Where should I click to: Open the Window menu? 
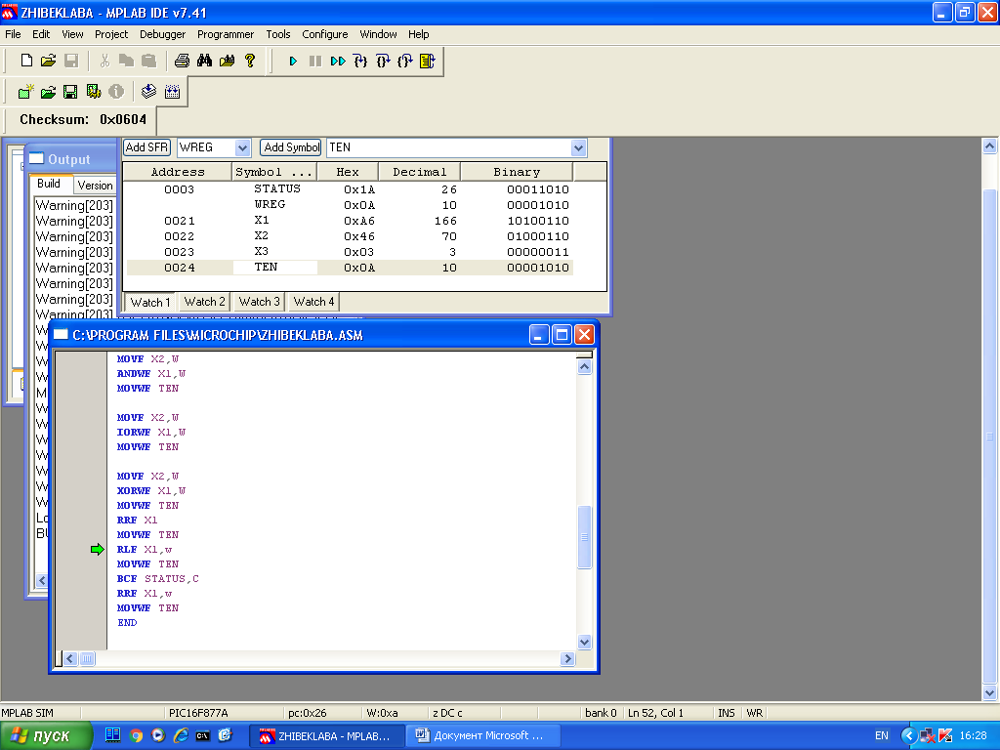[x=378, y=34]
